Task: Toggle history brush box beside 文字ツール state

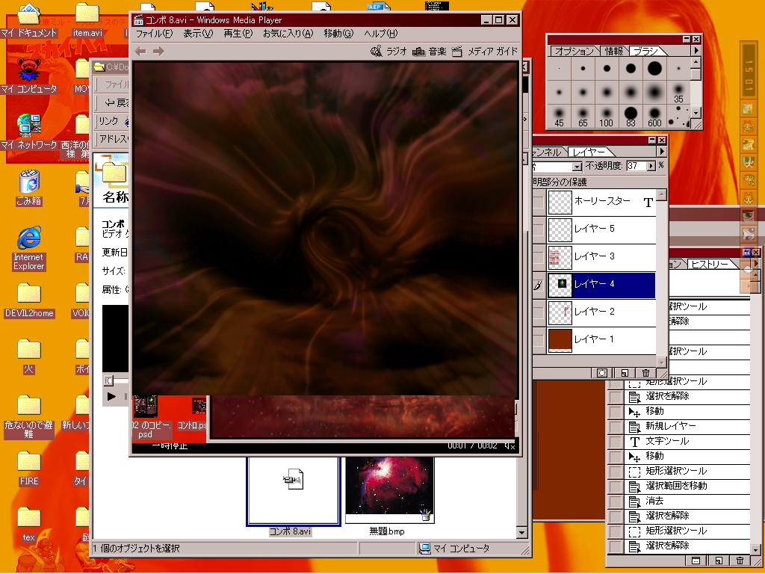Action: click(x=616, y=442)
